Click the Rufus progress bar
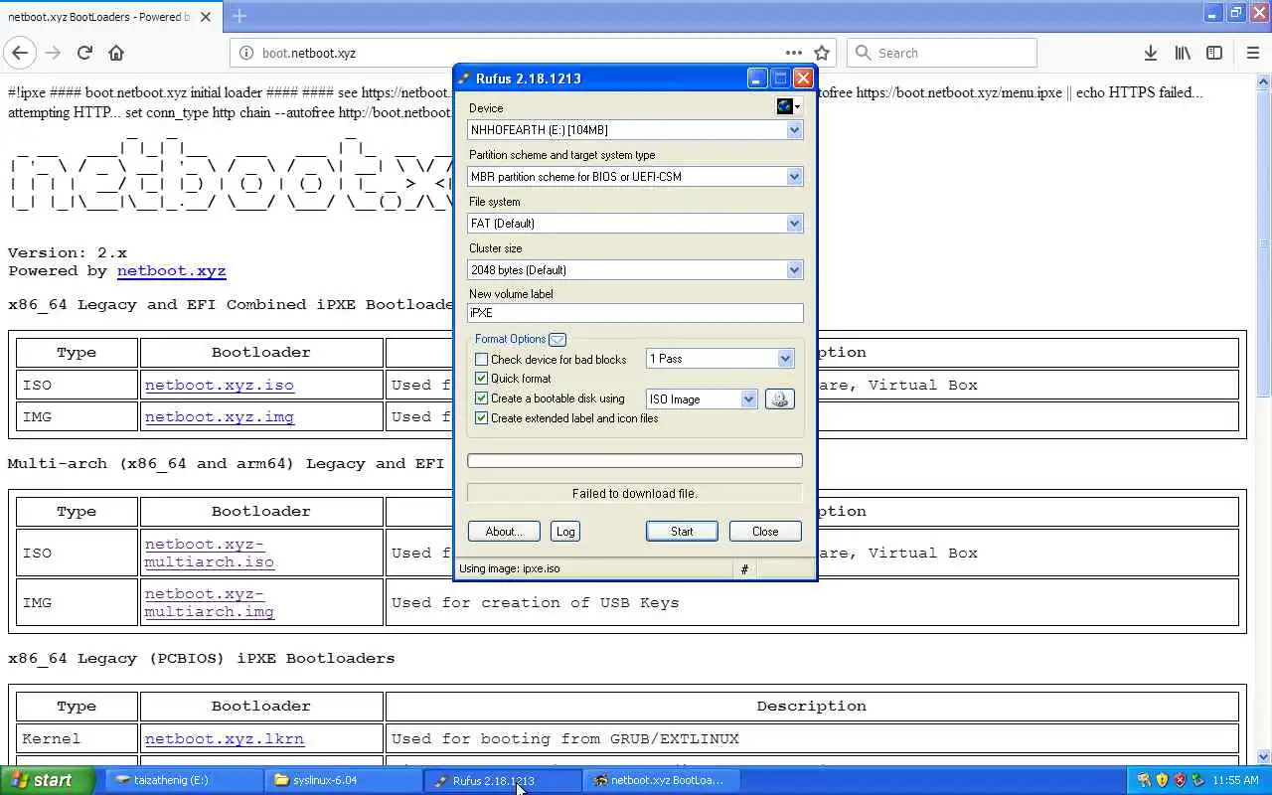 tap(635, 460)
